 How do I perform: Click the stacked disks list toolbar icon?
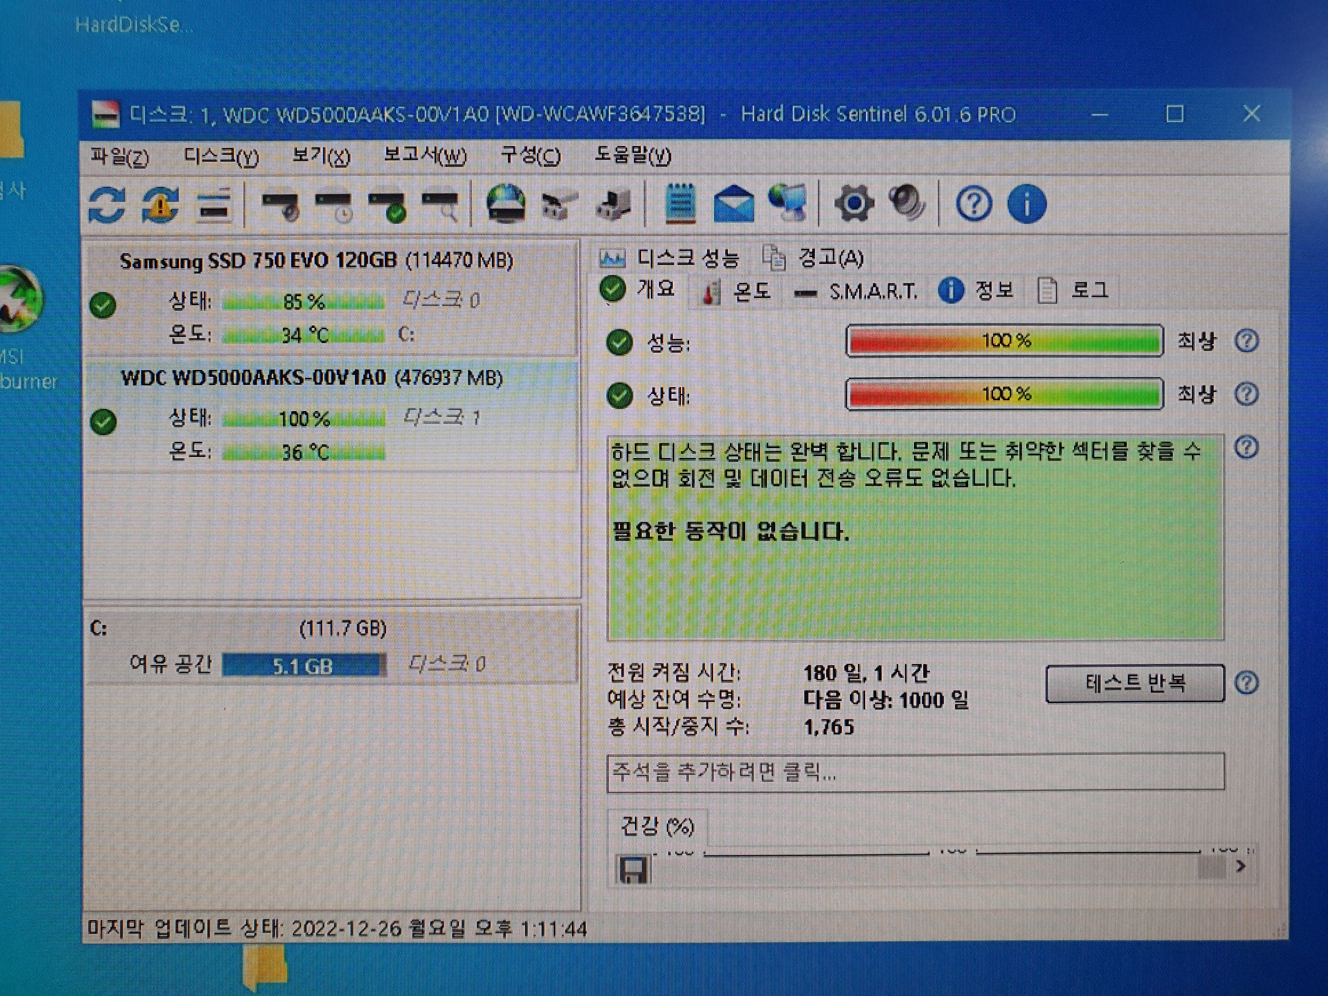pos(214,205)
